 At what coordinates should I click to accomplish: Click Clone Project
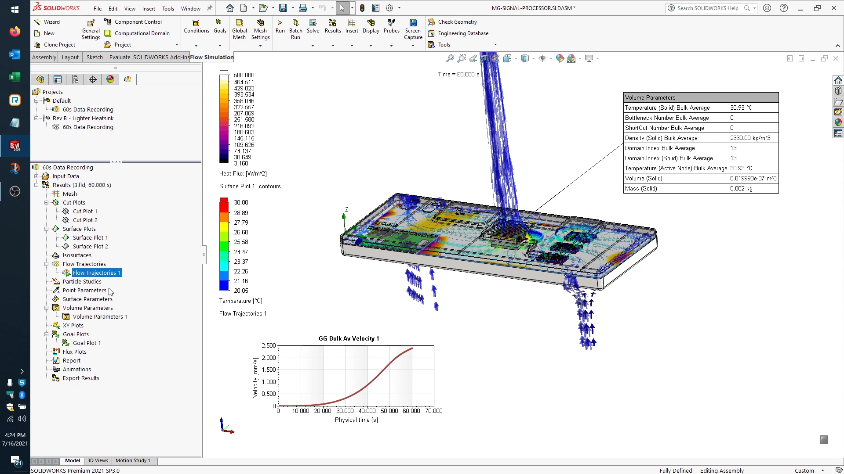55,44
